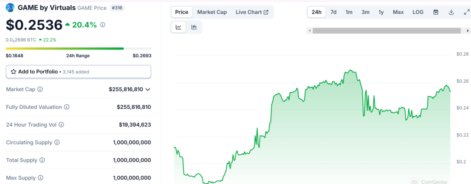Screen dimensions: 471x184
Task: Click the info icon next to Circulating Supply
Action: click(x=57, y=142)
